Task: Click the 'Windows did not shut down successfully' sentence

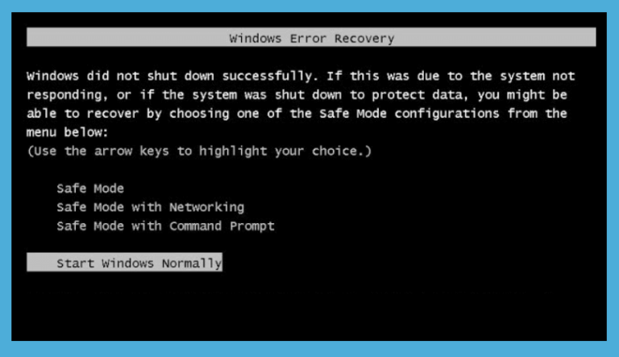Action: coord(172,76)
